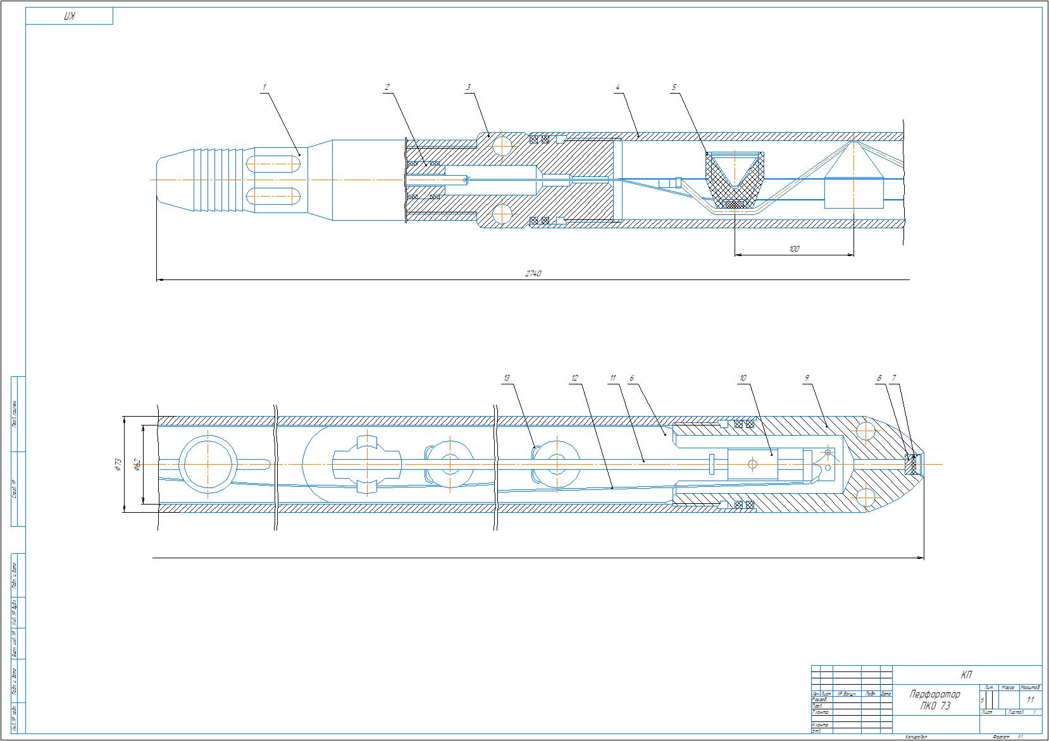Click callout number 3 in the top view
Viewport: 1049px width, 741px height.
point(468,87)
